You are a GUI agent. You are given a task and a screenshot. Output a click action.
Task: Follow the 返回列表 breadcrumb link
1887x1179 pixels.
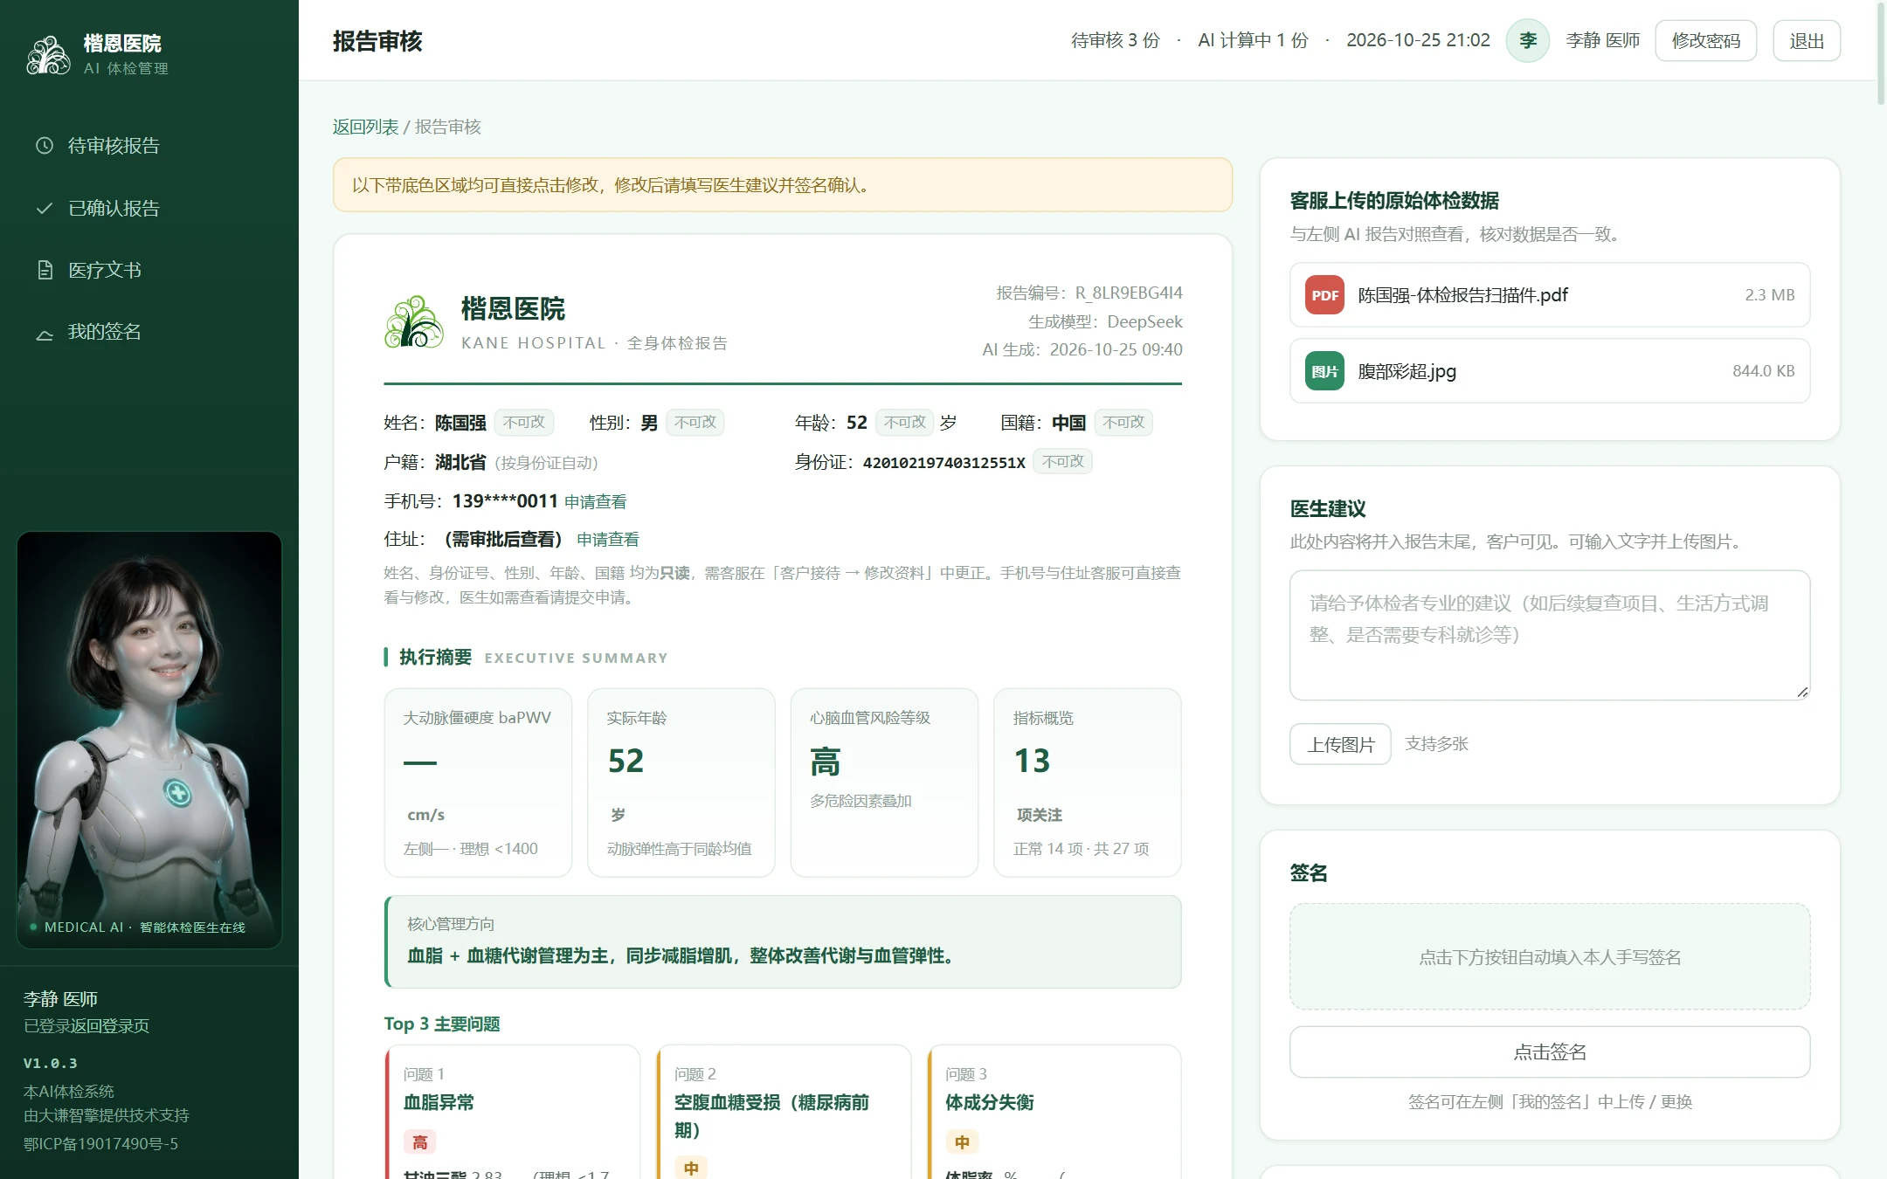coord(365,127)
